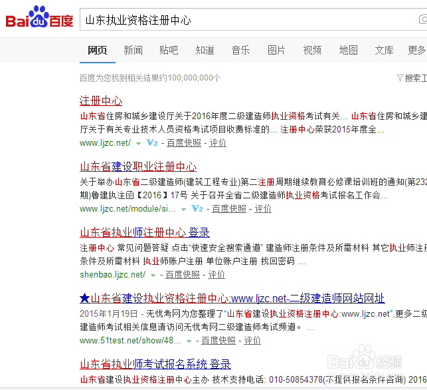Open the 山东省建设职业注册中心 result
Image resolution: width=427 pixels, height=390 pixels.
(138, 166)
